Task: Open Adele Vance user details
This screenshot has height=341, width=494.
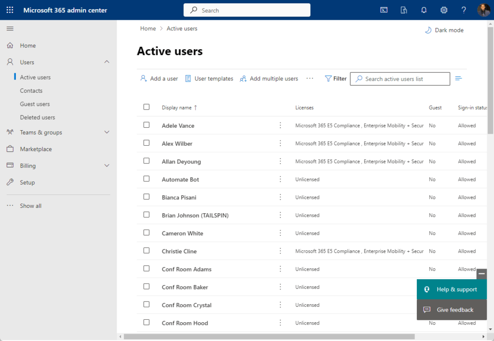Action: click(178, 125)
